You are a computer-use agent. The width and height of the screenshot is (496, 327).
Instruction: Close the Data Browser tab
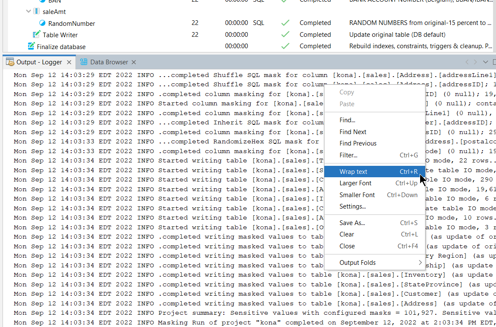point(134,62)
